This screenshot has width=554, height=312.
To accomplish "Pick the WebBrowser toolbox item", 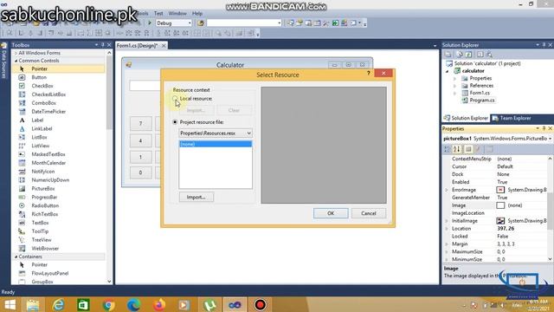I will tap(45, 249).
